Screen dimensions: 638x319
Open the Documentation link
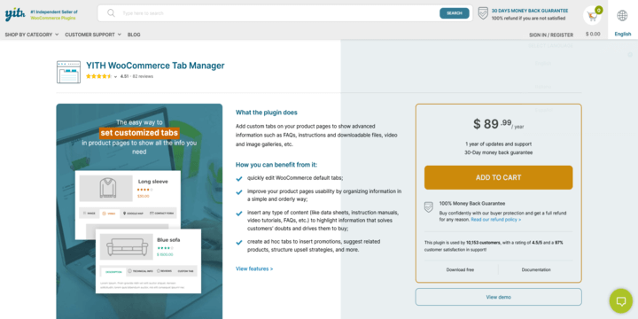(x=536, y=269)
